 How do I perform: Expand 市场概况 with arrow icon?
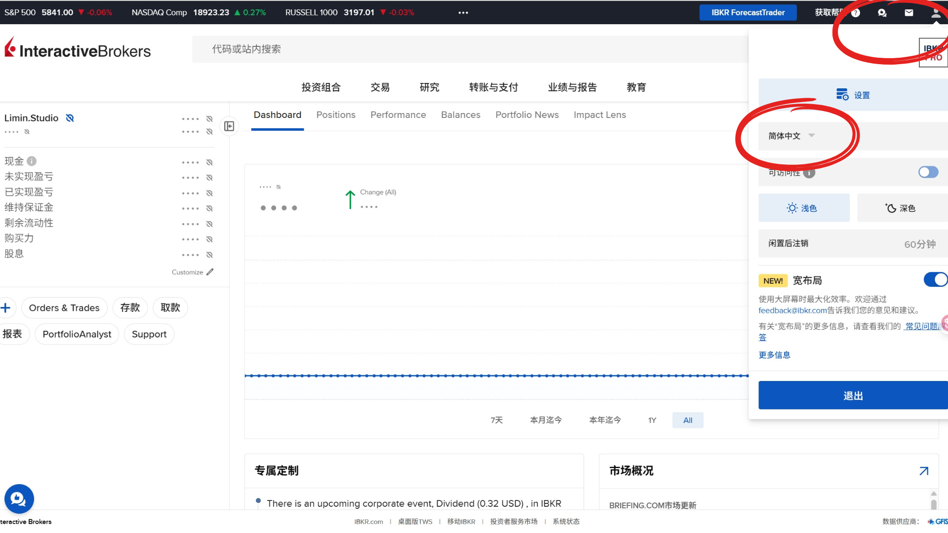coord(923,471)
